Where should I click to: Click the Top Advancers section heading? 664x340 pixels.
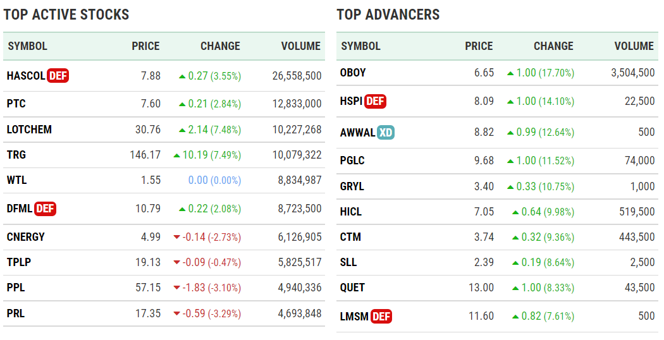click(388, 15)
